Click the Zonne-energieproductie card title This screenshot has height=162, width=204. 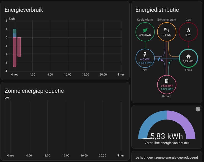pyautogui.click(x=34, y=91)
